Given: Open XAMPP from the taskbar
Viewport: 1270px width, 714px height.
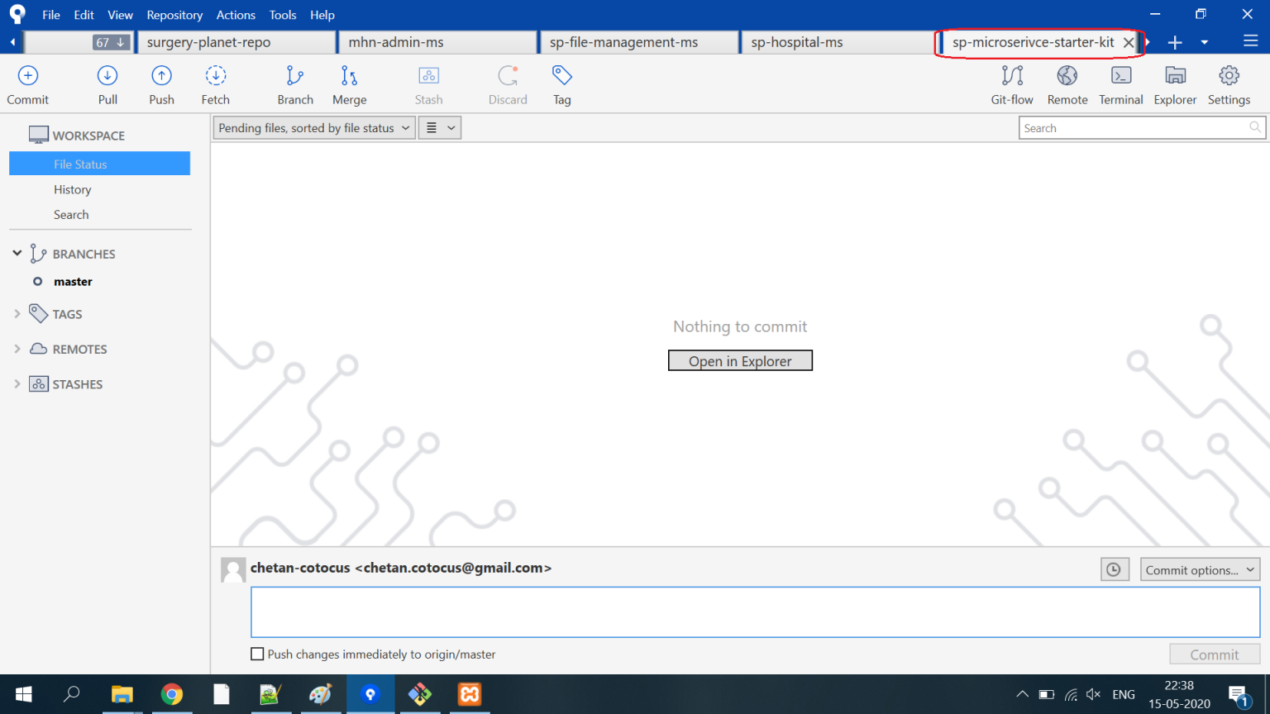Looking at the screenshot, I should pyautogui.click(x=470, y=694).
